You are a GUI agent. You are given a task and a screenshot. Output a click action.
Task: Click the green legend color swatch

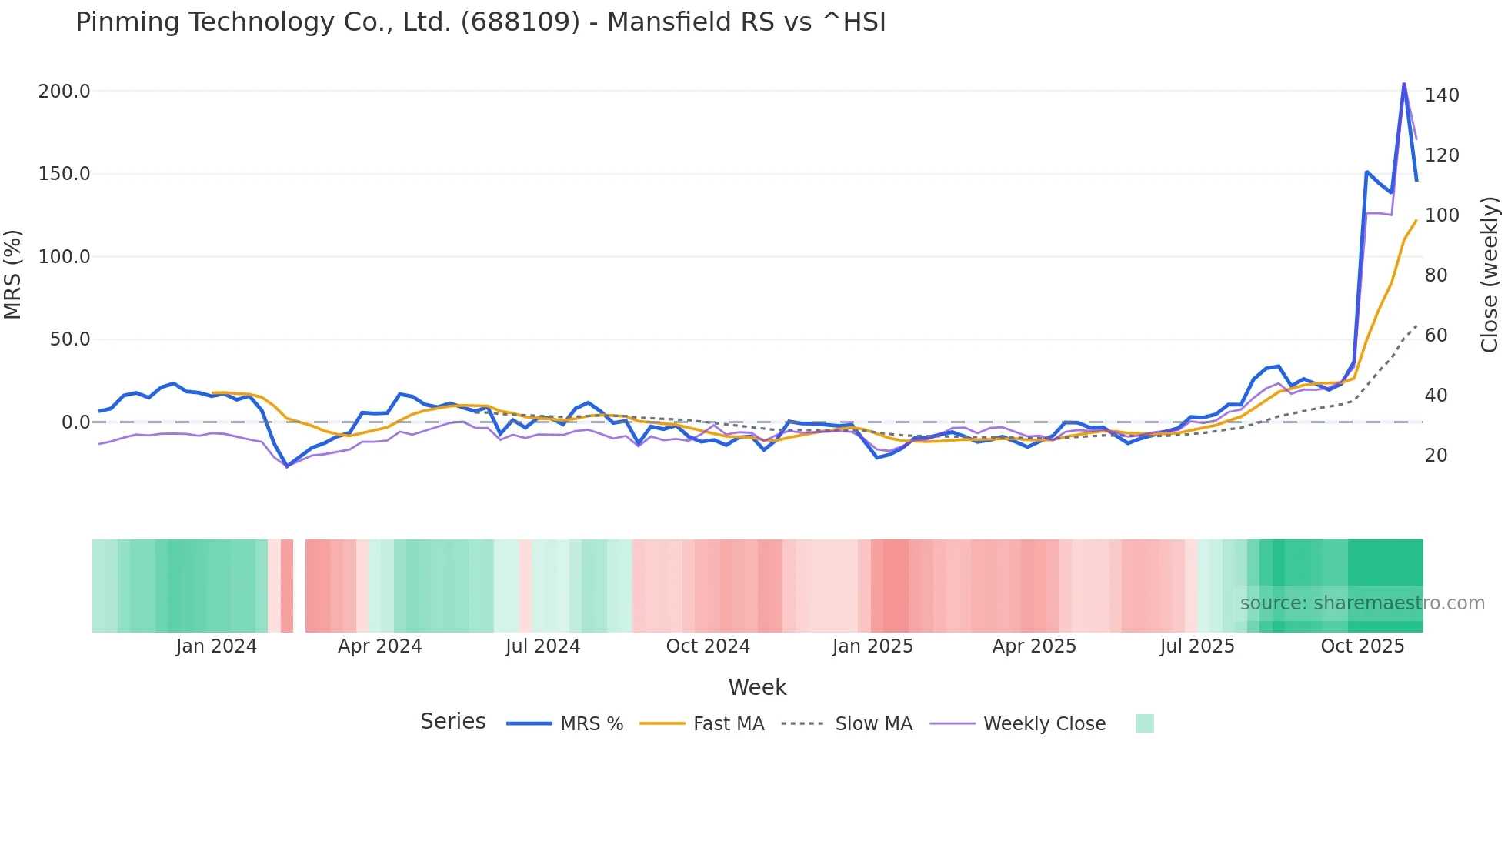point(1145,723)
